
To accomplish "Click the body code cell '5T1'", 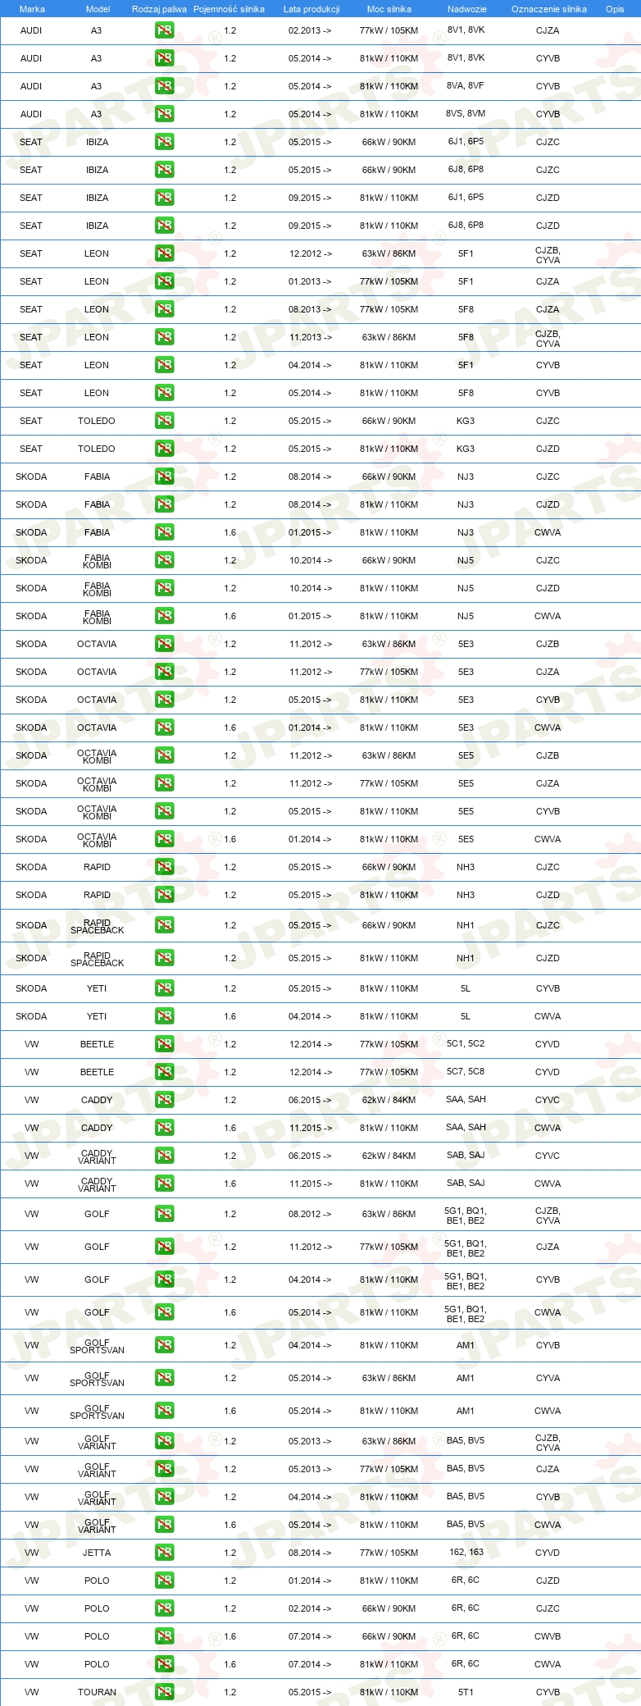I will pyautogui.click(x=466, y=1692).
